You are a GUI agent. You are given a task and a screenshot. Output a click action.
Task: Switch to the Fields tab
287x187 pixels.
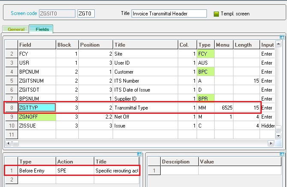coord(42,29)
